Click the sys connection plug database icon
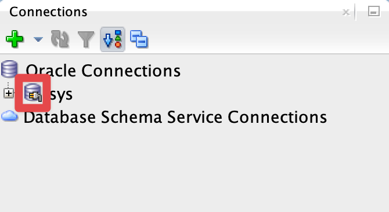389x212 pixels. pyautogui.click(x=33, y=93)
